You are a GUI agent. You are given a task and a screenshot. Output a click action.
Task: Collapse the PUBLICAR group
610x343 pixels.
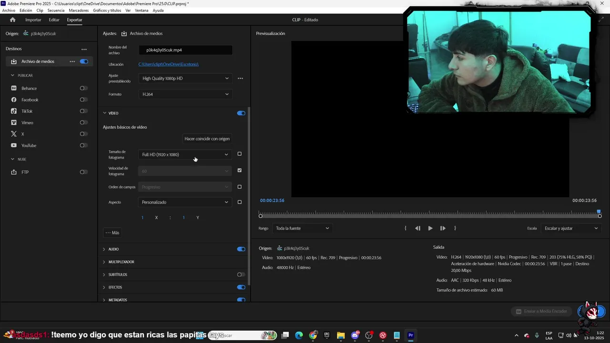pyautogui.click(x=13, y=75)
